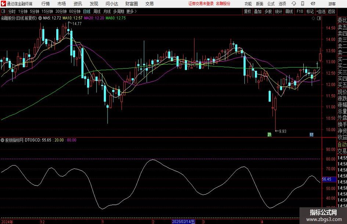Open the 交易 menu

pos(149,4)
